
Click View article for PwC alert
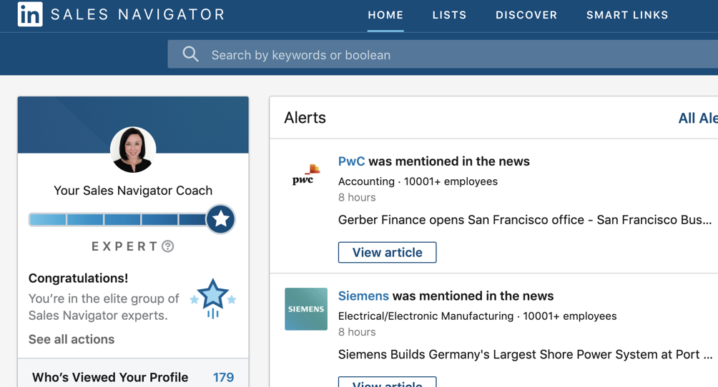[387, 252]
